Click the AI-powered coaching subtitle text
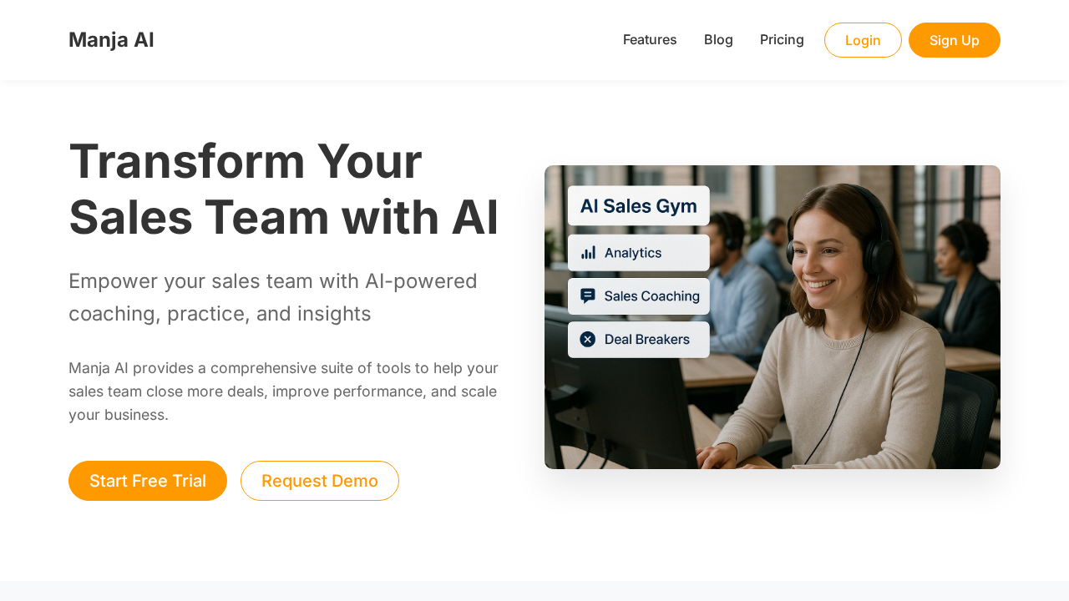Viewport: 1069px width, 601px height. pyautogui.click(x=273, y=297)
